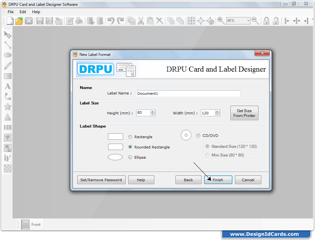Choose Mini Size (80 * 80) option

click(207, 155)
